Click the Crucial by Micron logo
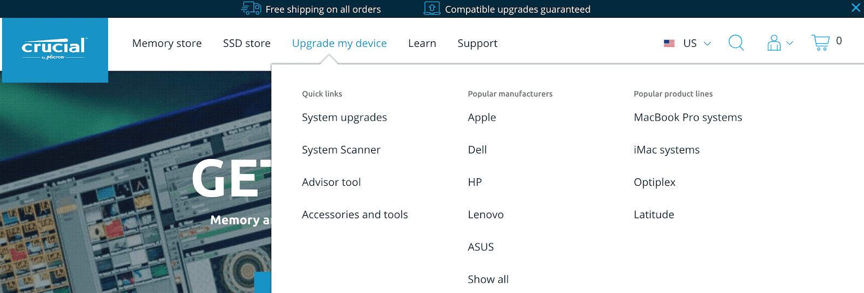The image size is (864, 293). click(x=55, y=49)
